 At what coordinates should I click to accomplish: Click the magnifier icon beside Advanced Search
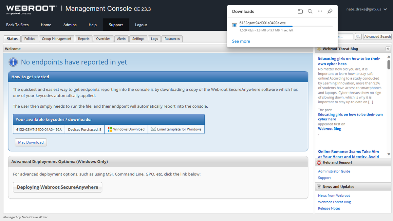pos(358,37)
